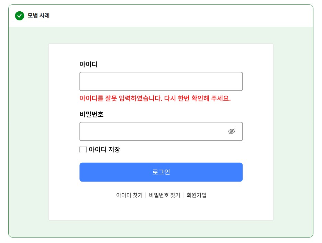Reveal hidden password with visibility toggle
This screenshot has height=243, width=322.
tap(232, 131)
